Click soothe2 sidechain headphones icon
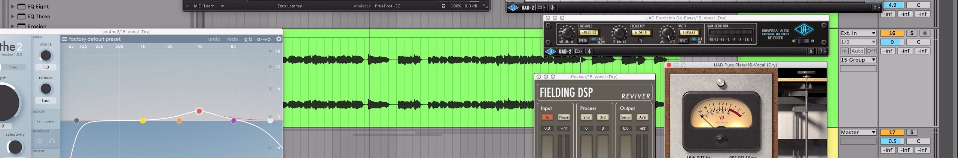This screenshot has height=158, width=958. point(52,141)
